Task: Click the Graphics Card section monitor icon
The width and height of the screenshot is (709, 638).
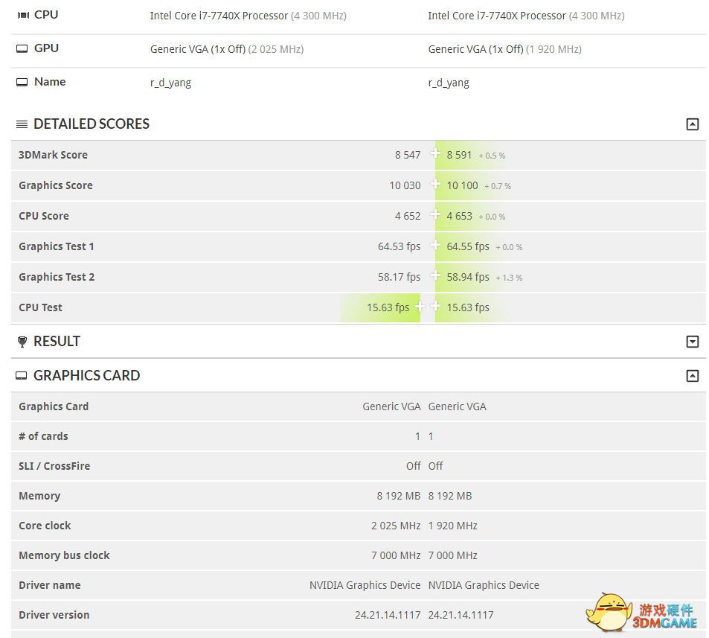Action: point(22,375)
